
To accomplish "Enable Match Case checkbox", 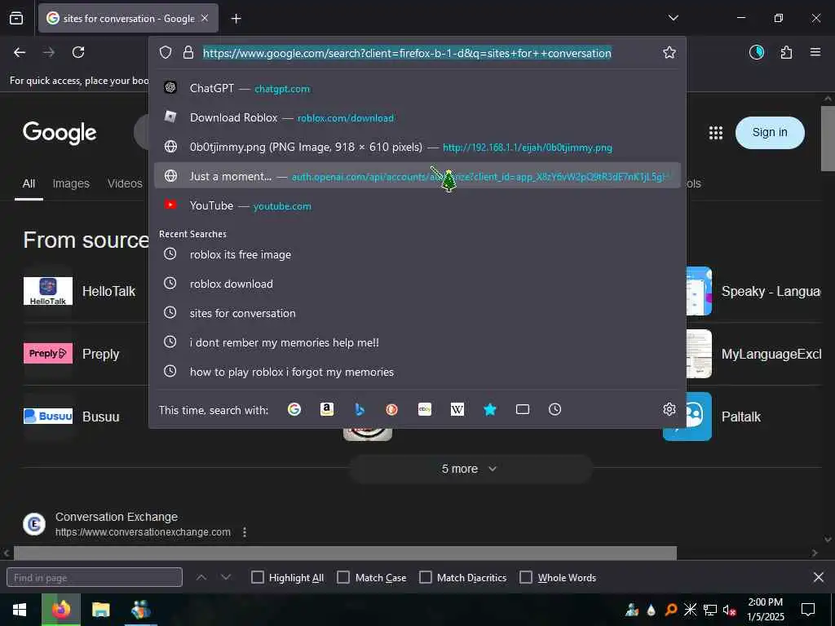I will pos(343,577).
